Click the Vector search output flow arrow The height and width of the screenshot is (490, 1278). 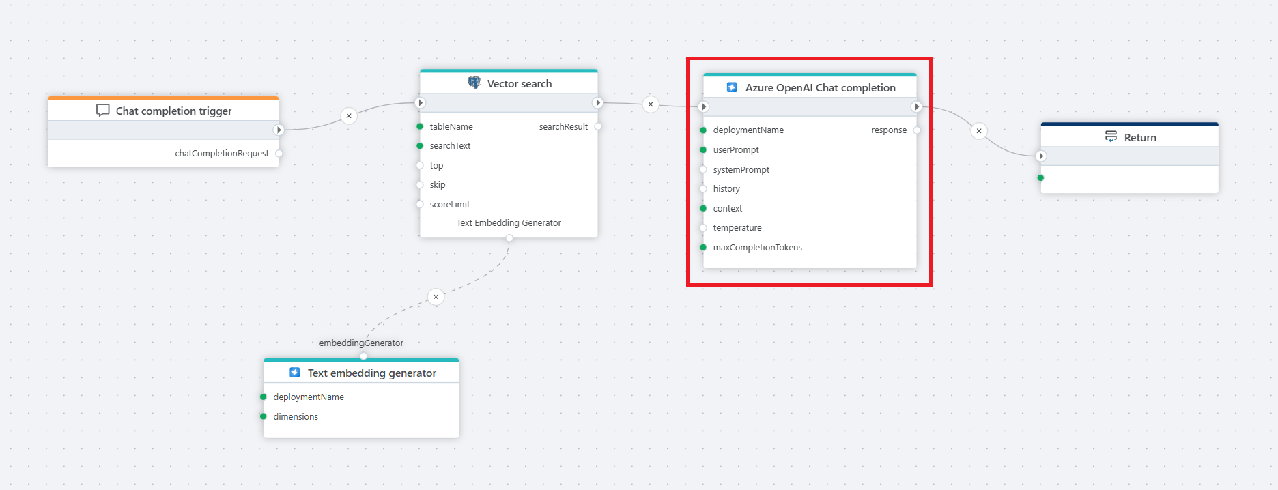[x=598, y=103]
